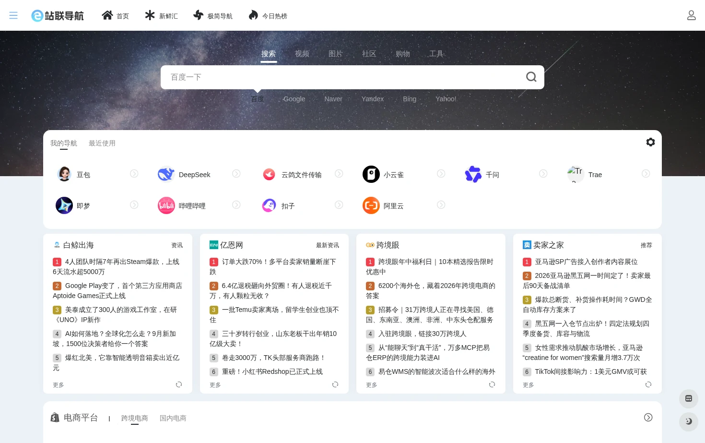Switch to 国内电商 tab
This screenshot has height=443, width=705.
pyautogui.click(x=173, y=418)
